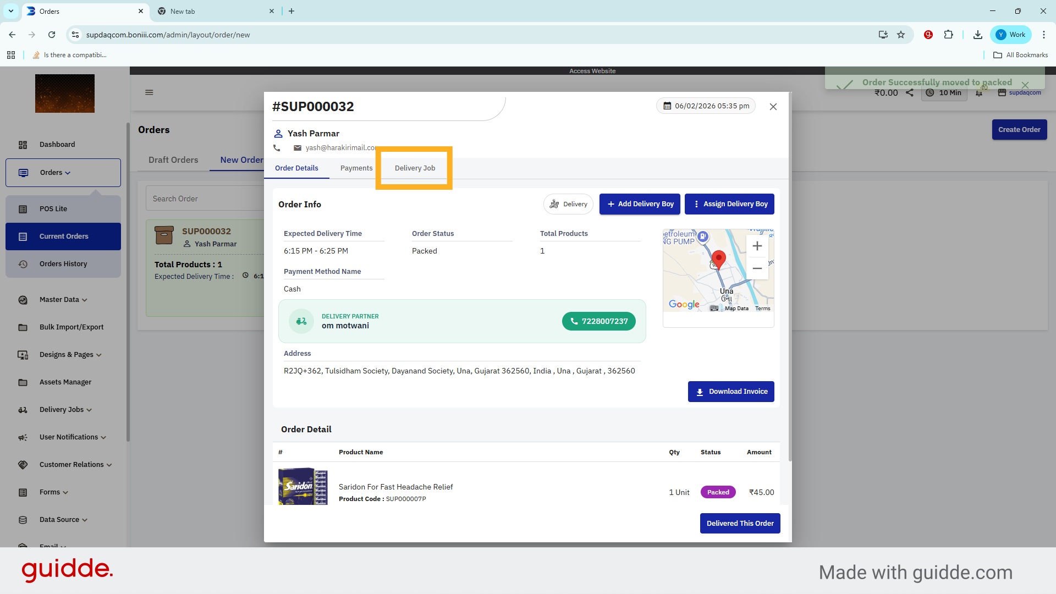Open the Delivery Job tab

tap(415, 168)
